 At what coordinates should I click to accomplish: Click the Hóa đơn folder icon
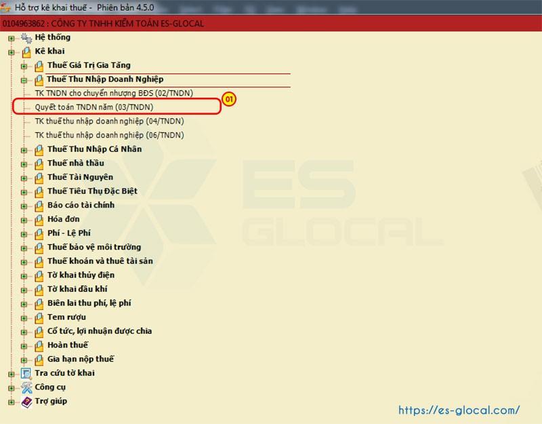pos(39,220)
